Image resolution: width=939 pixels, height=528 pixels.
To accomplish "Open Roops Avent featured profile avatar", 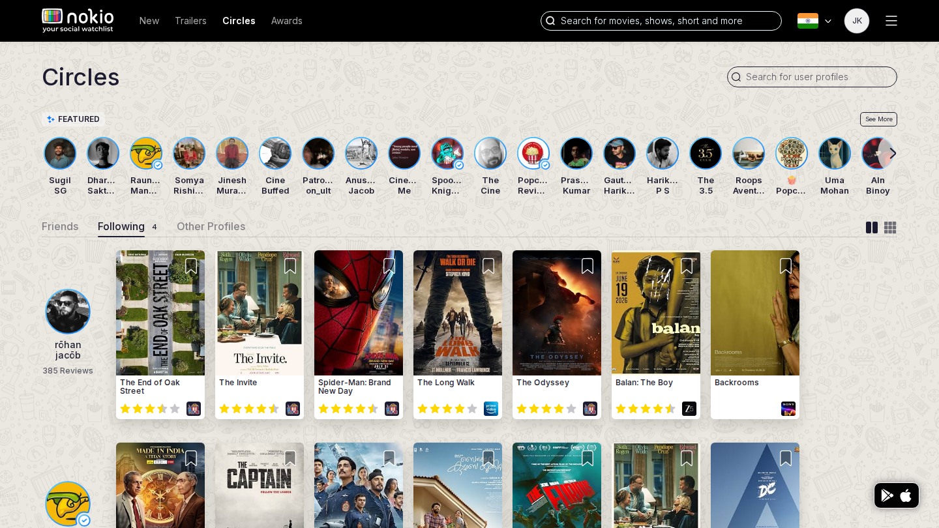I will coord(749,153).
